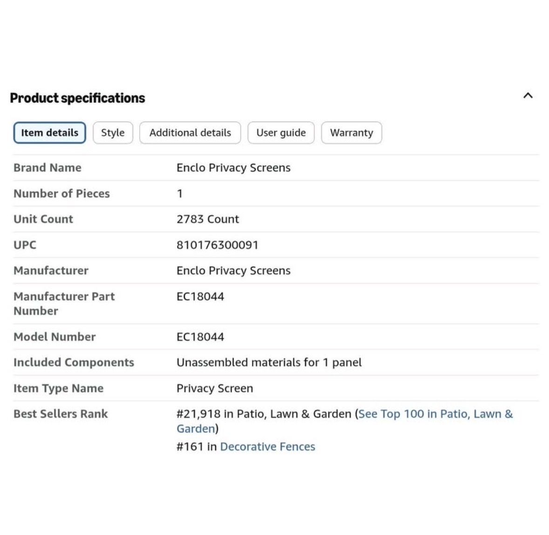This screenshot has height=535, width=549.
Task: Click the Number of Pieces value
Action: (x=180, y=194)
